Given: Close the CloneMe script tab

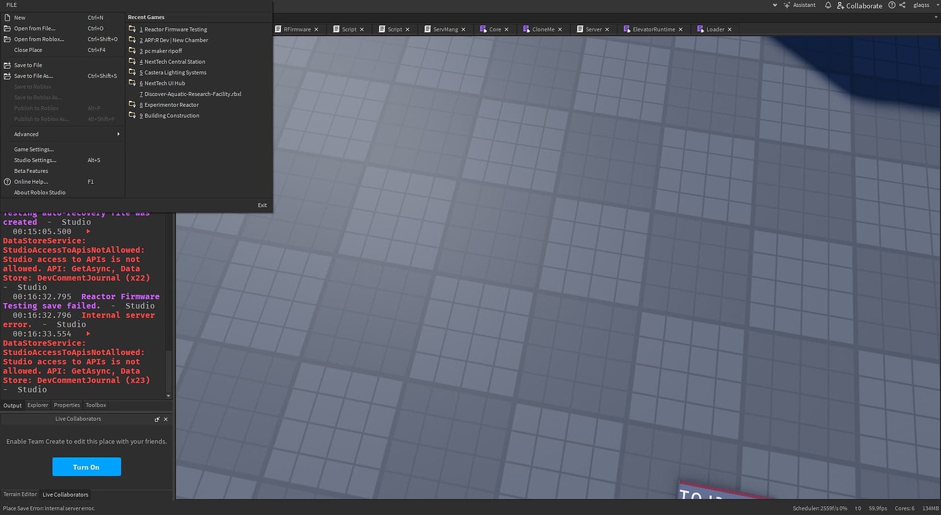Looking at the screenshot, I should (561, 29).
